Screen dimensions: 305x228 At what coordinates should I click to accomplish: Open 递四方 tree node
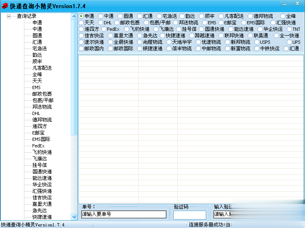tap(39, 126)
